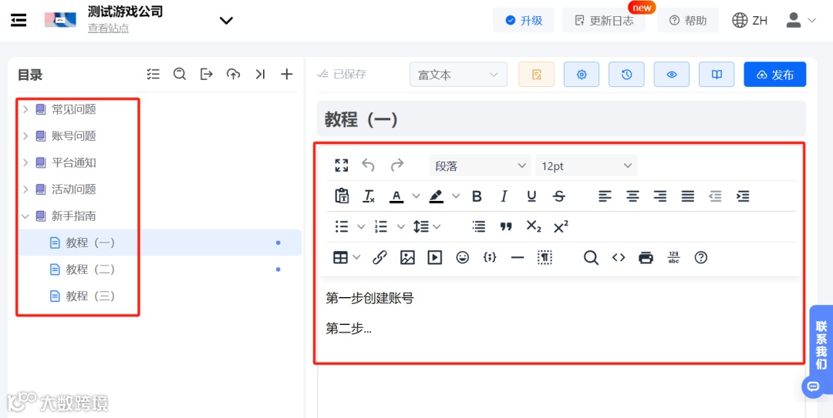The height and width of the screenshot is (418, 833).
Task: Click the paste as text clipboard icon
Action: pyautogui.click(x=342, y=196)
